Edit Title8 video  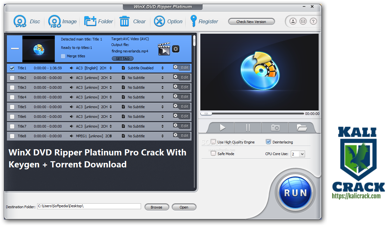pyautogui.click(x=182, y=136)
